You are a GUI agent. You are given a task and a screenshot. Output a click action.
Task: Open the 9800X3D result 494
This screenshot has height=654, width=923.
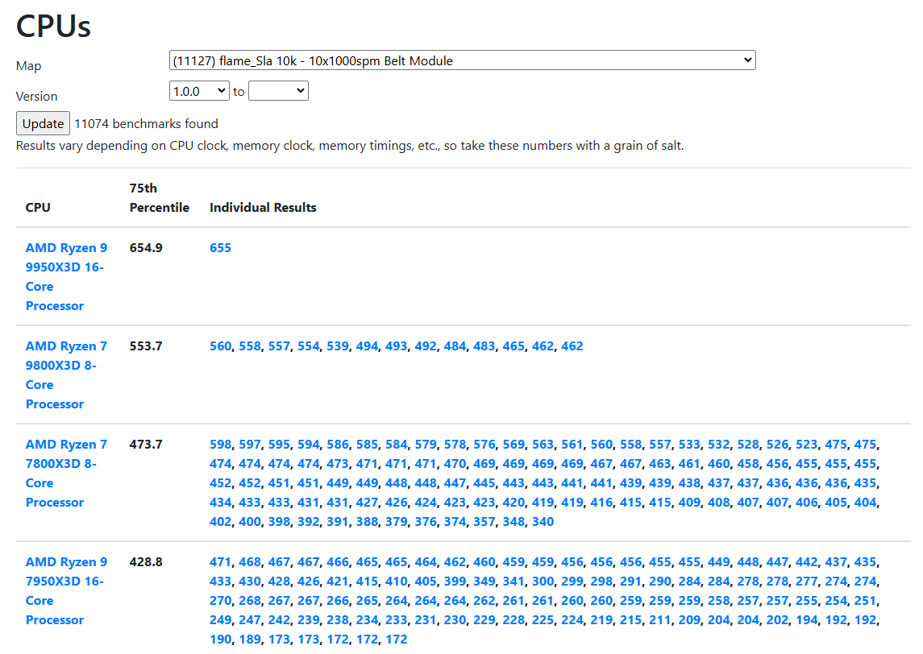(x=367, y=346)
